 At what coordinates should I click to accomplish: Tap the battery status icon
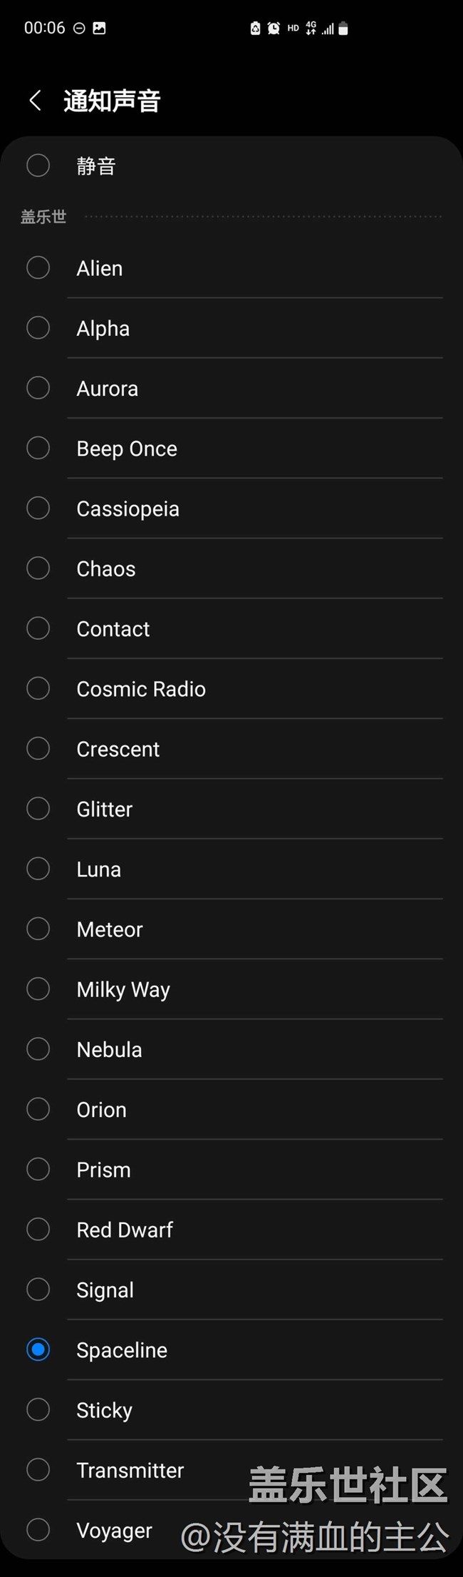[x=343, y=29]
